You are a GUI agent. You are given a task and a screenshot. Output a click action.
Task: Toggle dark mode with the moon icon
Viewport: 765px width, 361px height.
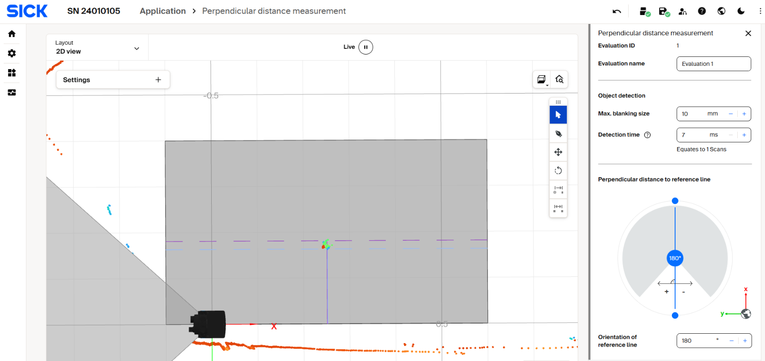click(741, 11)
